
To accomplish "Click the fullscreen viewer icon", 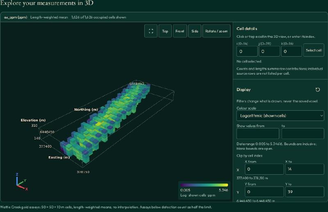I will (151, 31).
